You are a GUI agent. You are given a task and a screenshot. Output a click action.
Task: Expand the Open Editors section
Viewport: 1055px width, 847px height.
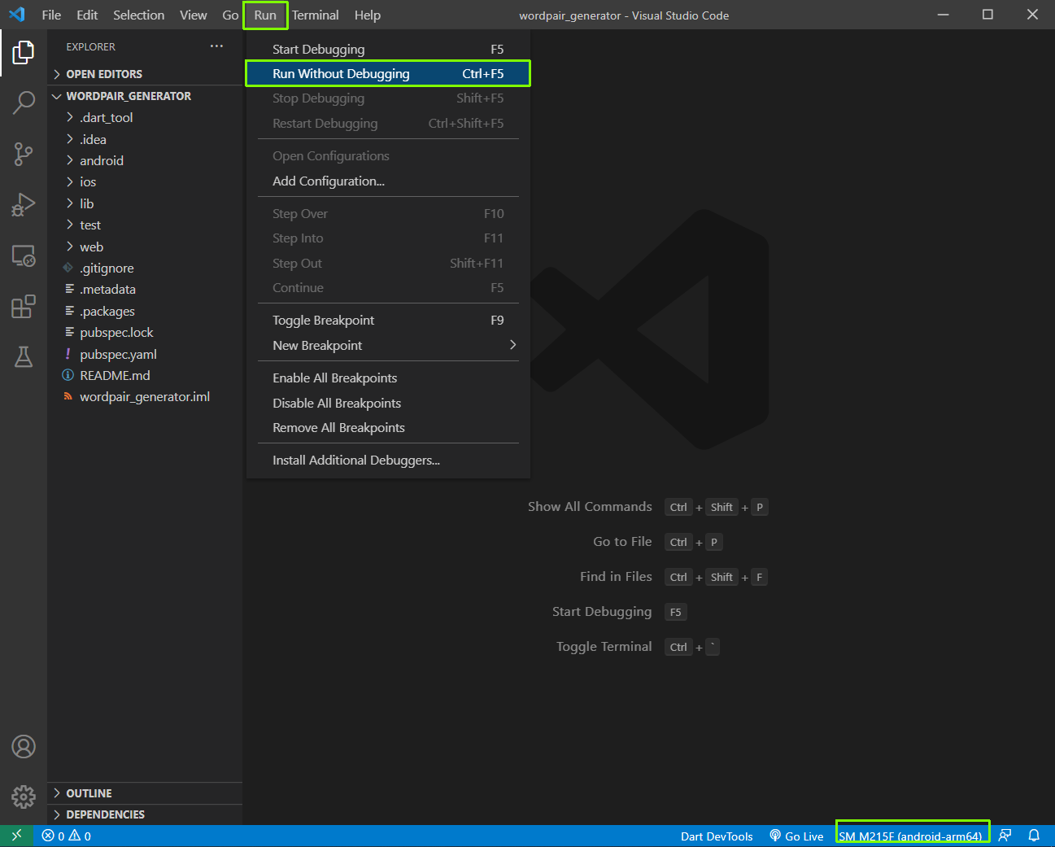145,74
